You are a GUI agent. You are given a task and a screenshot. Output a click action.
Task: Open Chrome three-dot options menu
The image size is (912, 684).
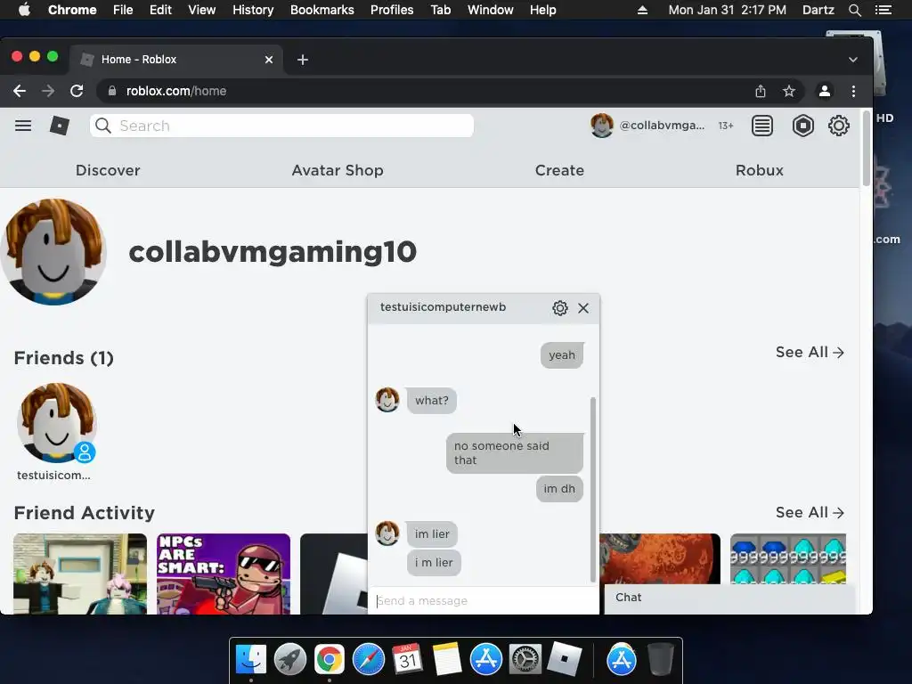(x=853, y=91)
